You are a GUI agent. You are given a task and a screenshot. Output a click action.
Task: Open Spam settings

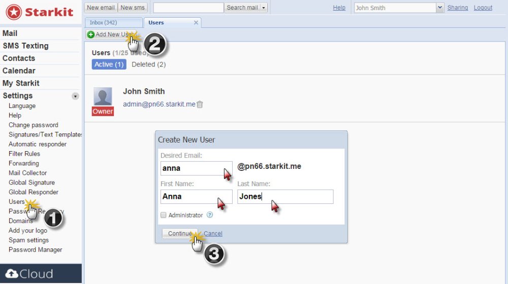[28, 240]
